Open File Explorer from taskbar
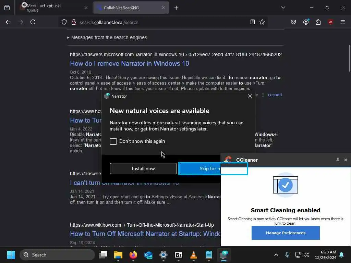This screenshot has height=263, width=351. point(118,255)
